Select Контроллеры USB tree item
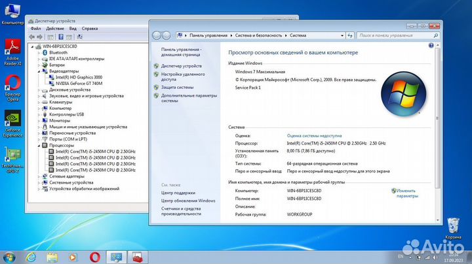Image resolution: width=472 pixels, height=264 pixels. coord(66,114)
